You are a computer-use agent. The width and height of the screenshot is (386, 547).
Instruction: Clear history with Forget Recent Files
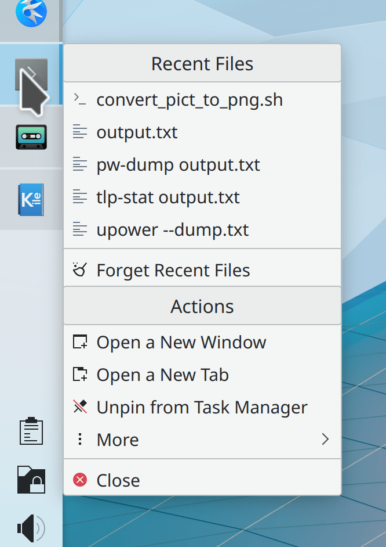point(173,271)
